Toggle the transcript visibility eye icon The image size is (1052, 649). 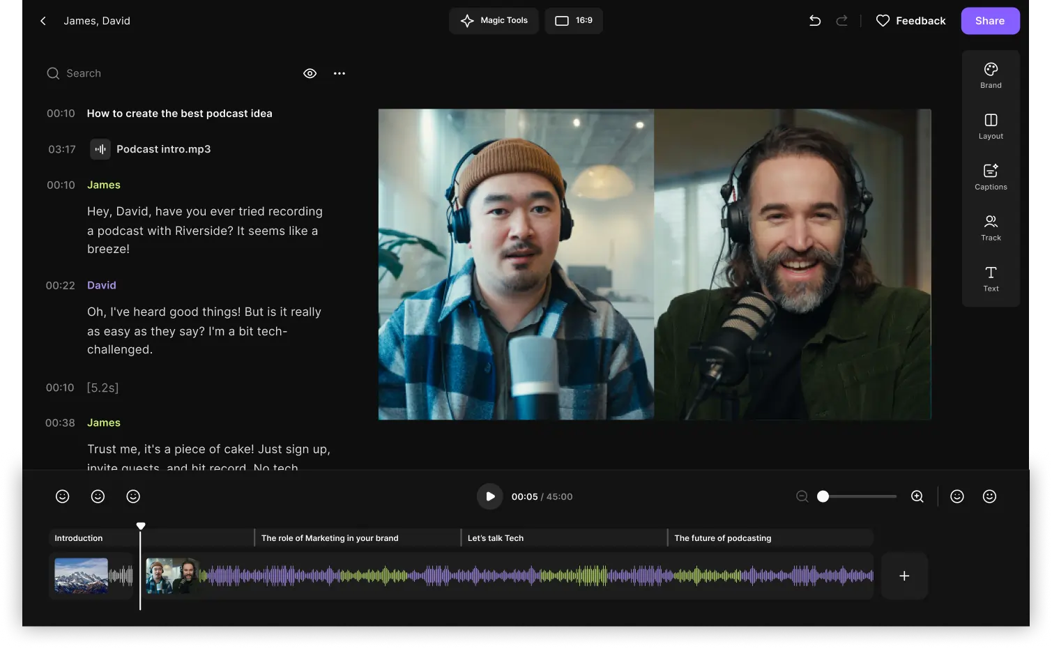click(310, 72)
